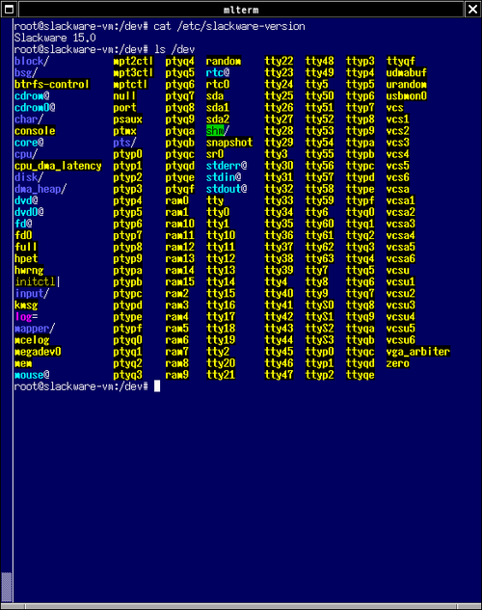This screenshot has height=610, width=482.
Task: Click the ptyp0 device entry
Action: pyautogui.click(x=127, y=154)
